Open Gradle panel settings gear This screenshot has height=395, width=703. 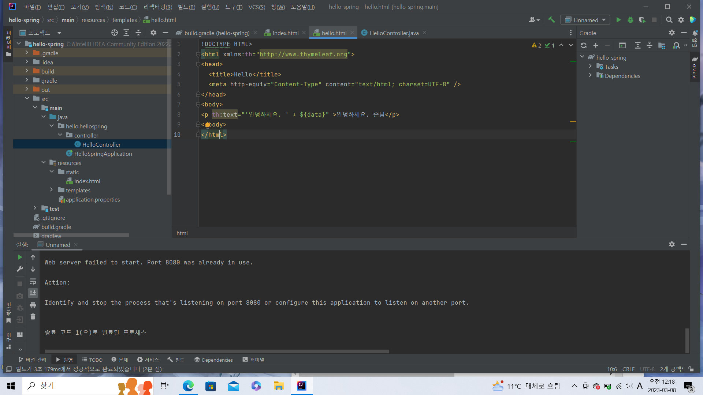pyautogui.click(x=672, y=33)
